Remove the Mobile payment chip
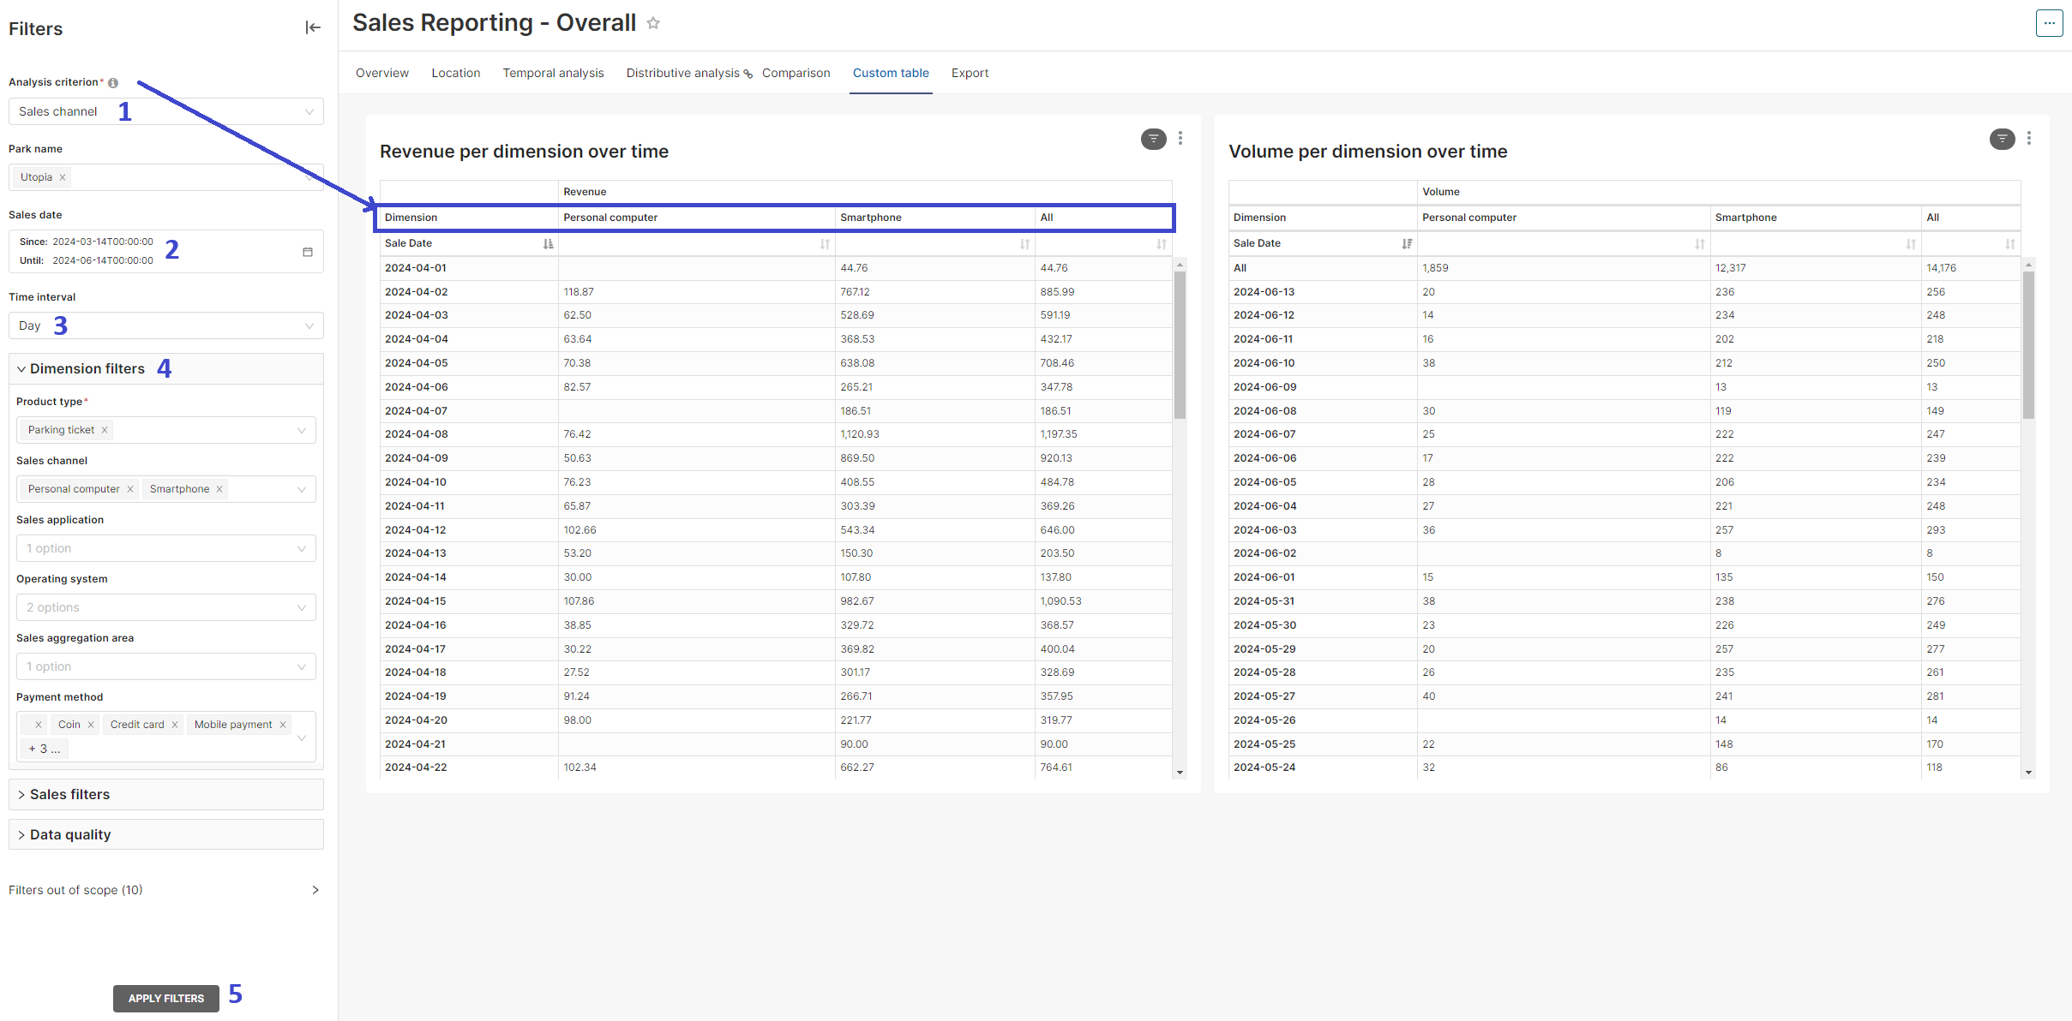 283,725
